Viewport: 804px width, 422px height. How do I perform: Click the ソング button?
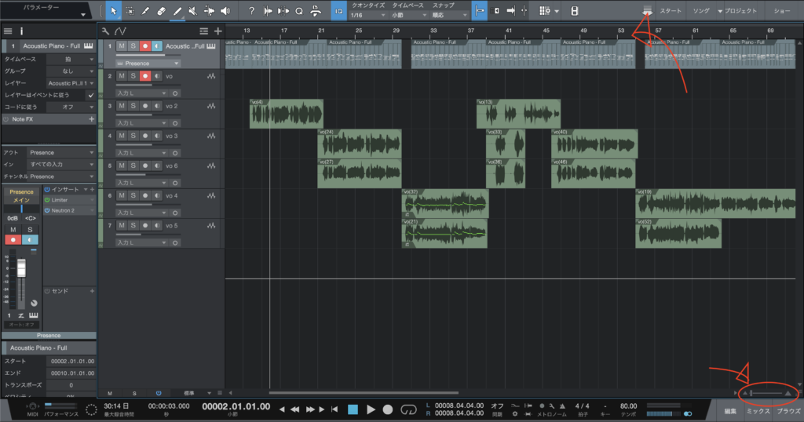700,11
